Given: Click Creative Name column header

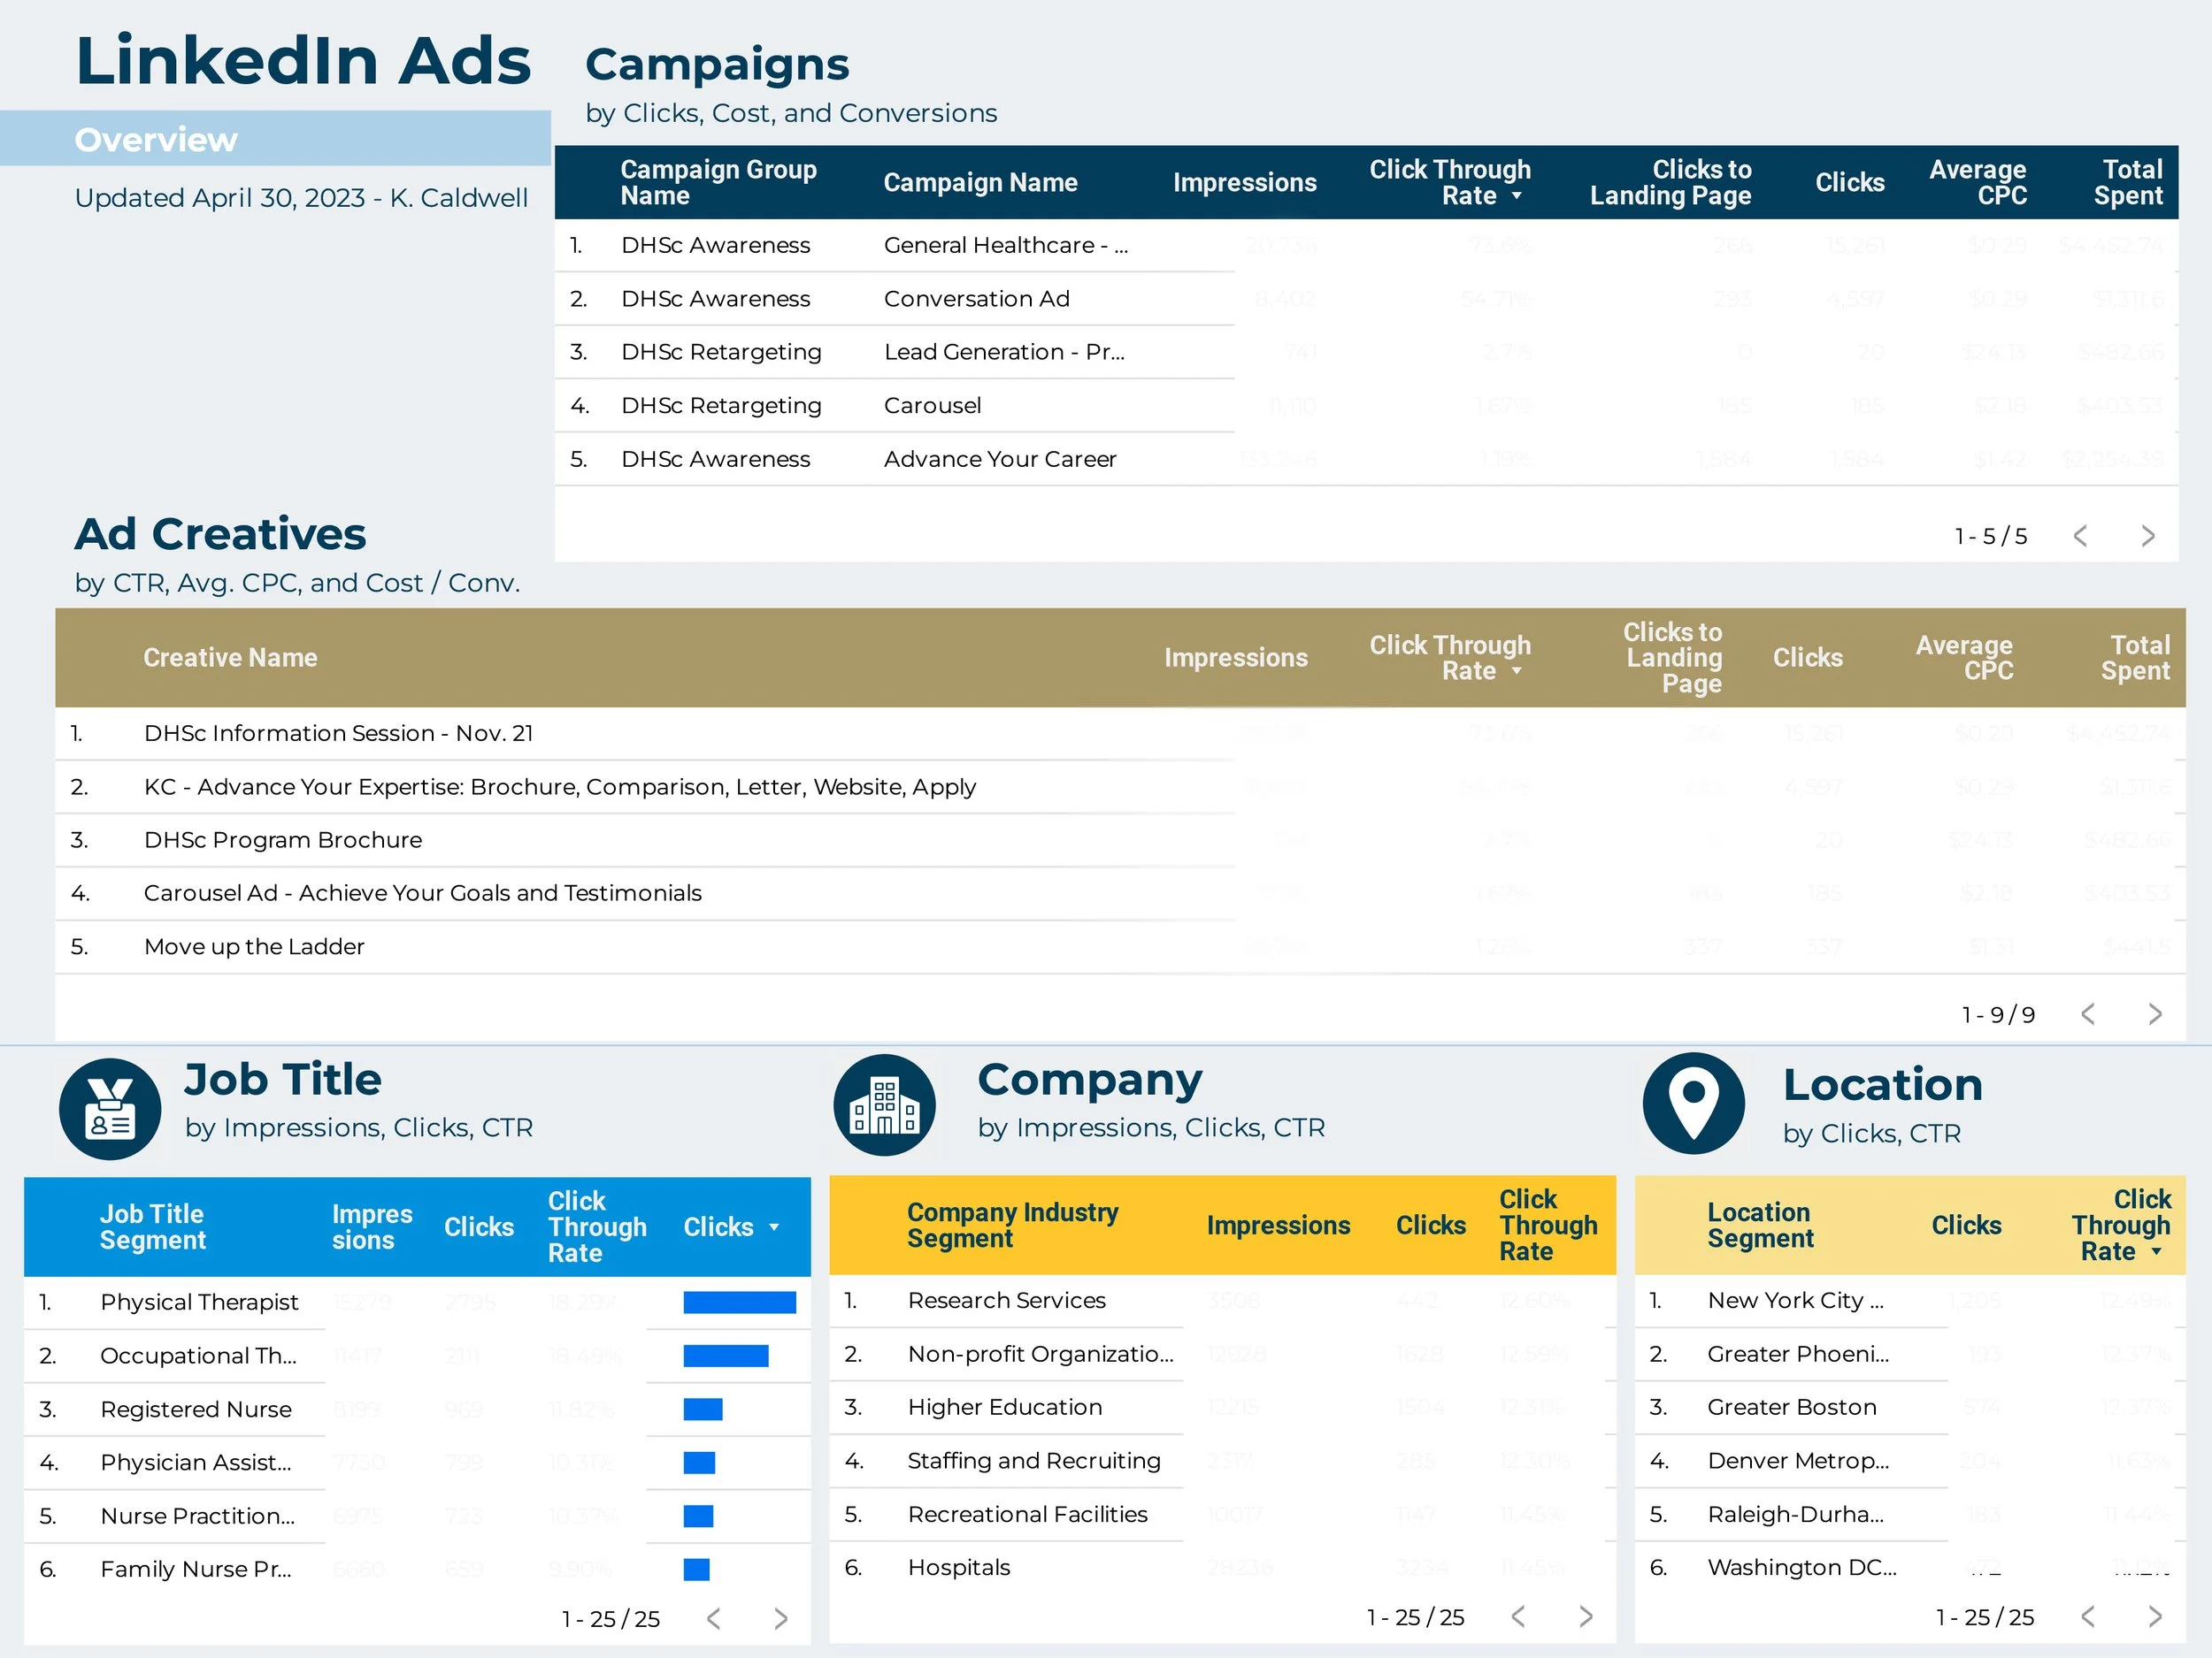Looking at the screenshot, I should point(230,658).
